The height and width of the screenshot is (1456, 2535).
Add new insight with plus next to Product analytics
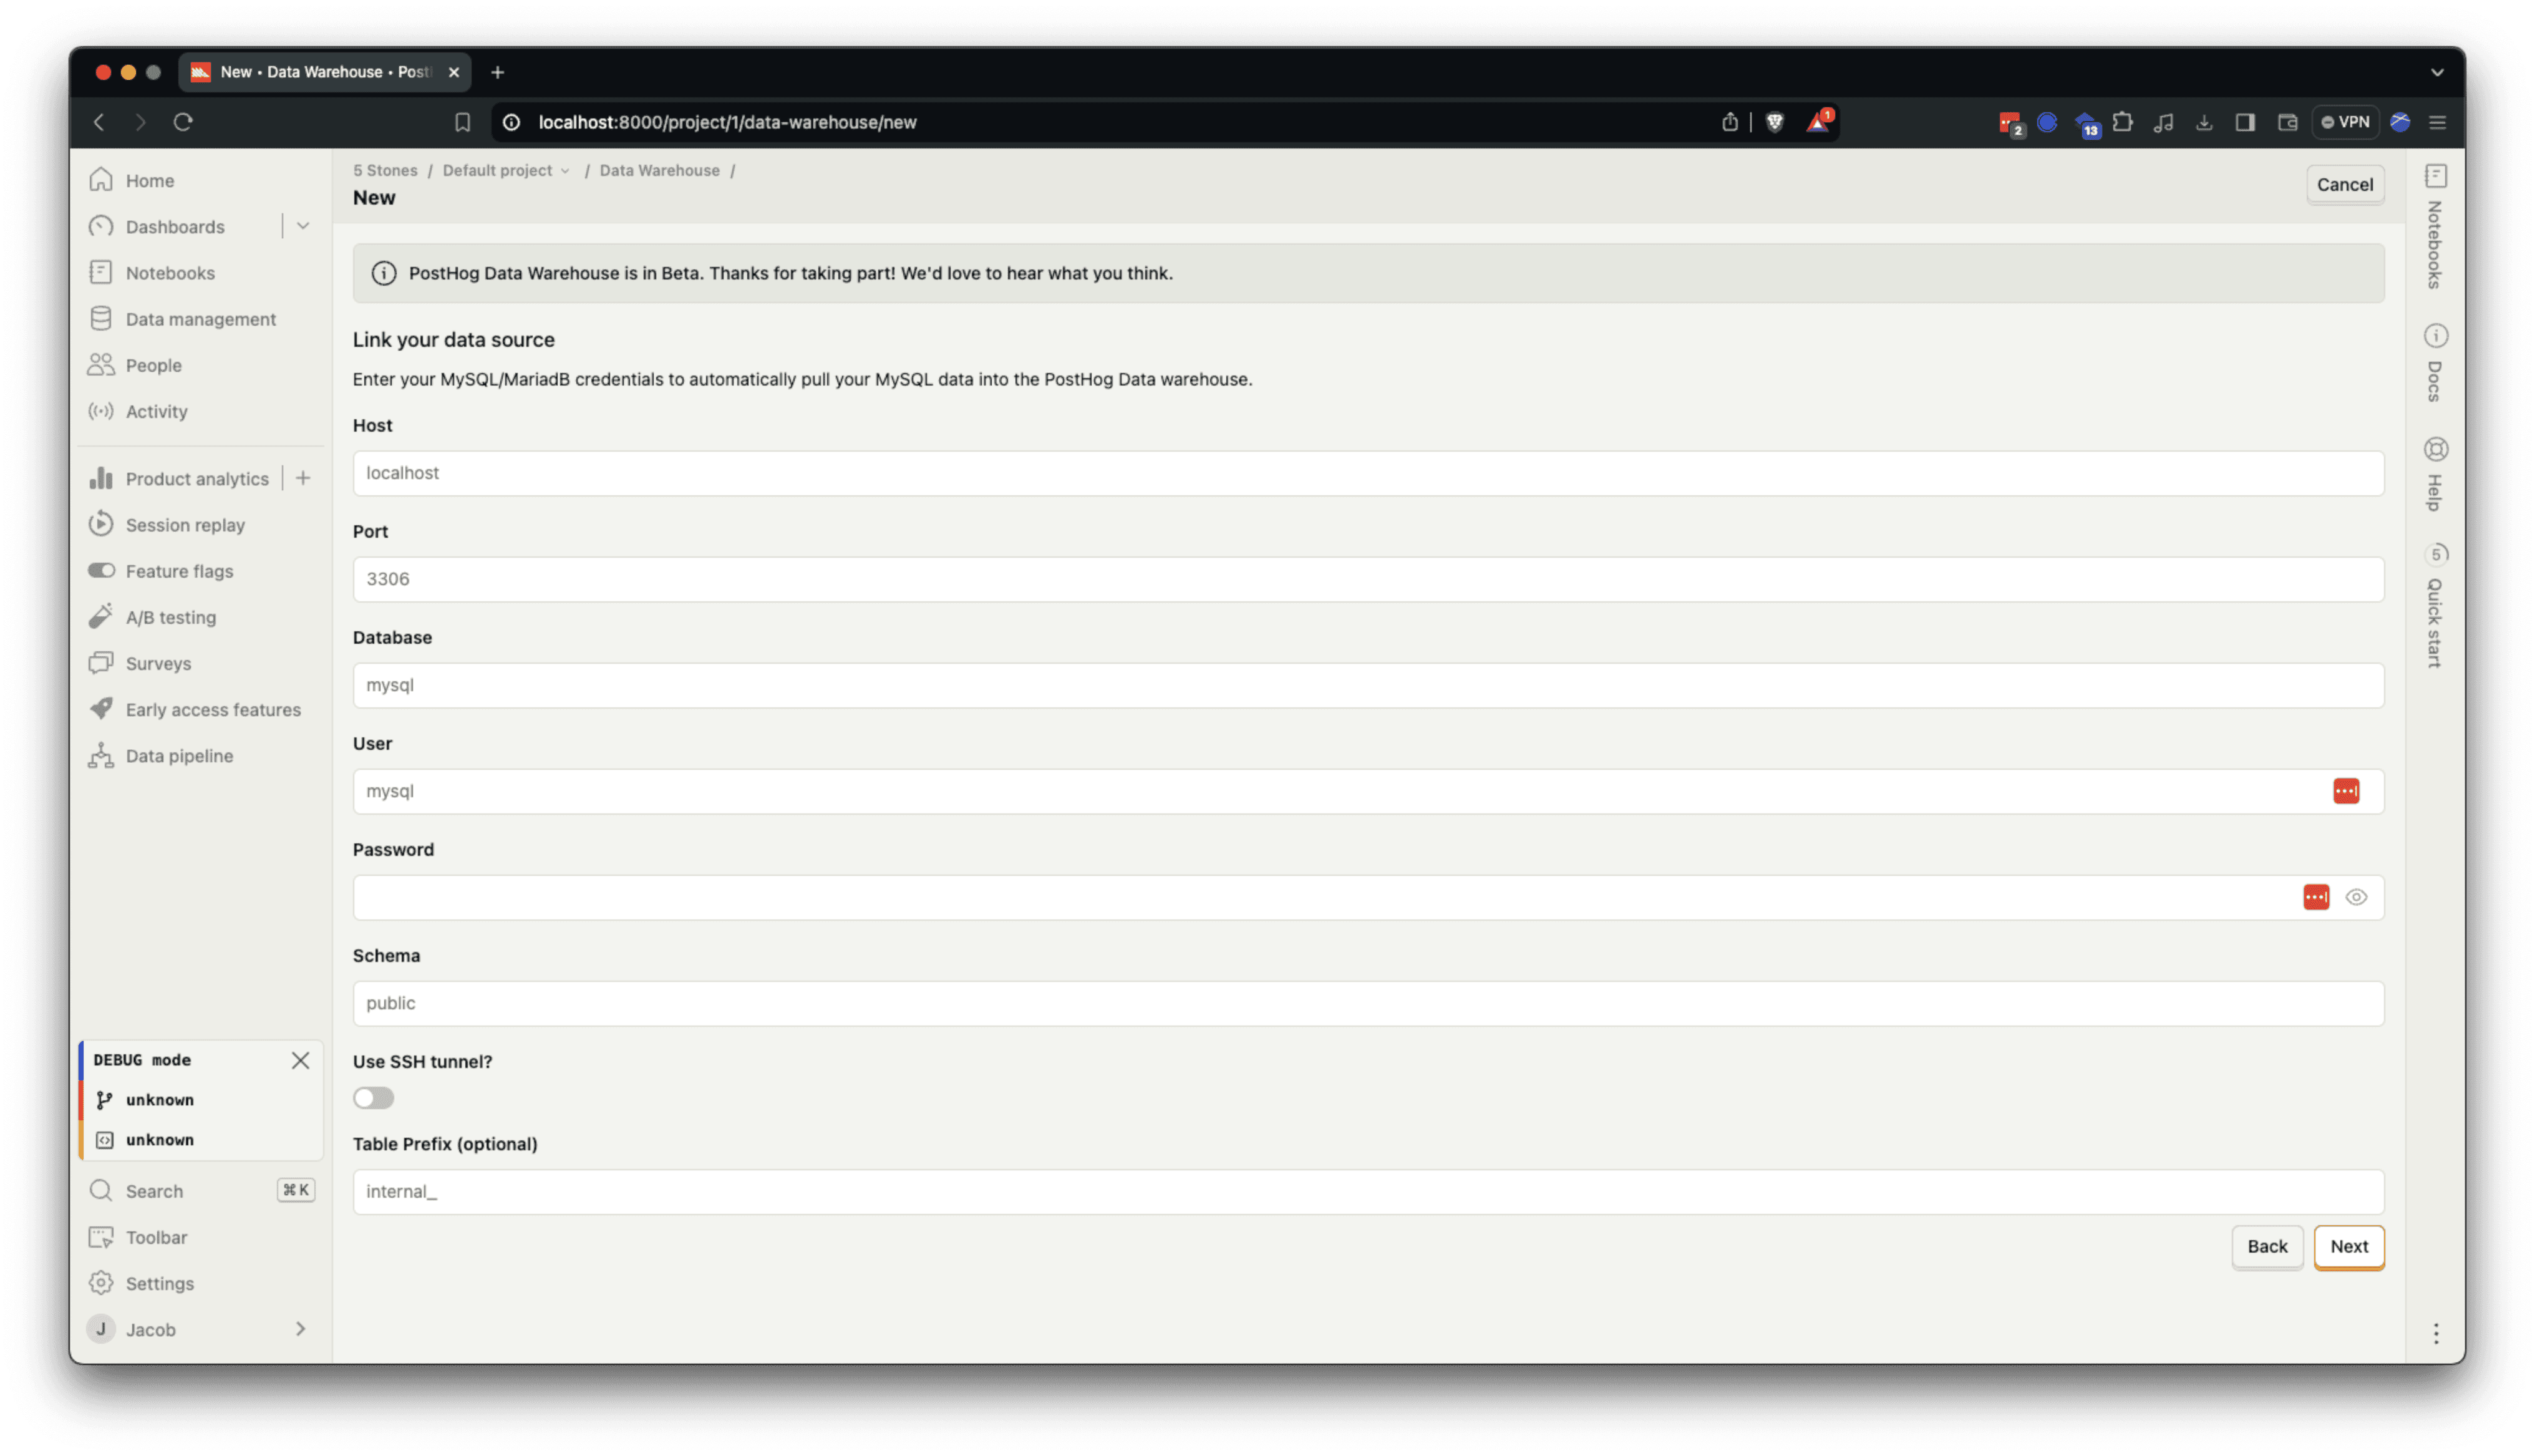303,479
